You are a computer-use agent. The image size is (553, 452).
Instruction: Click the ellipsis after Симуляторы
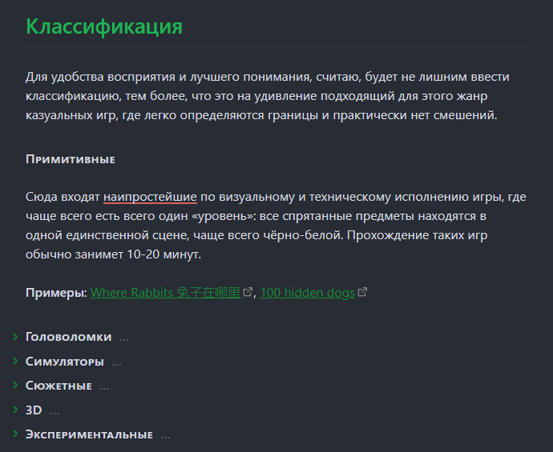click(x=116, y=364)
